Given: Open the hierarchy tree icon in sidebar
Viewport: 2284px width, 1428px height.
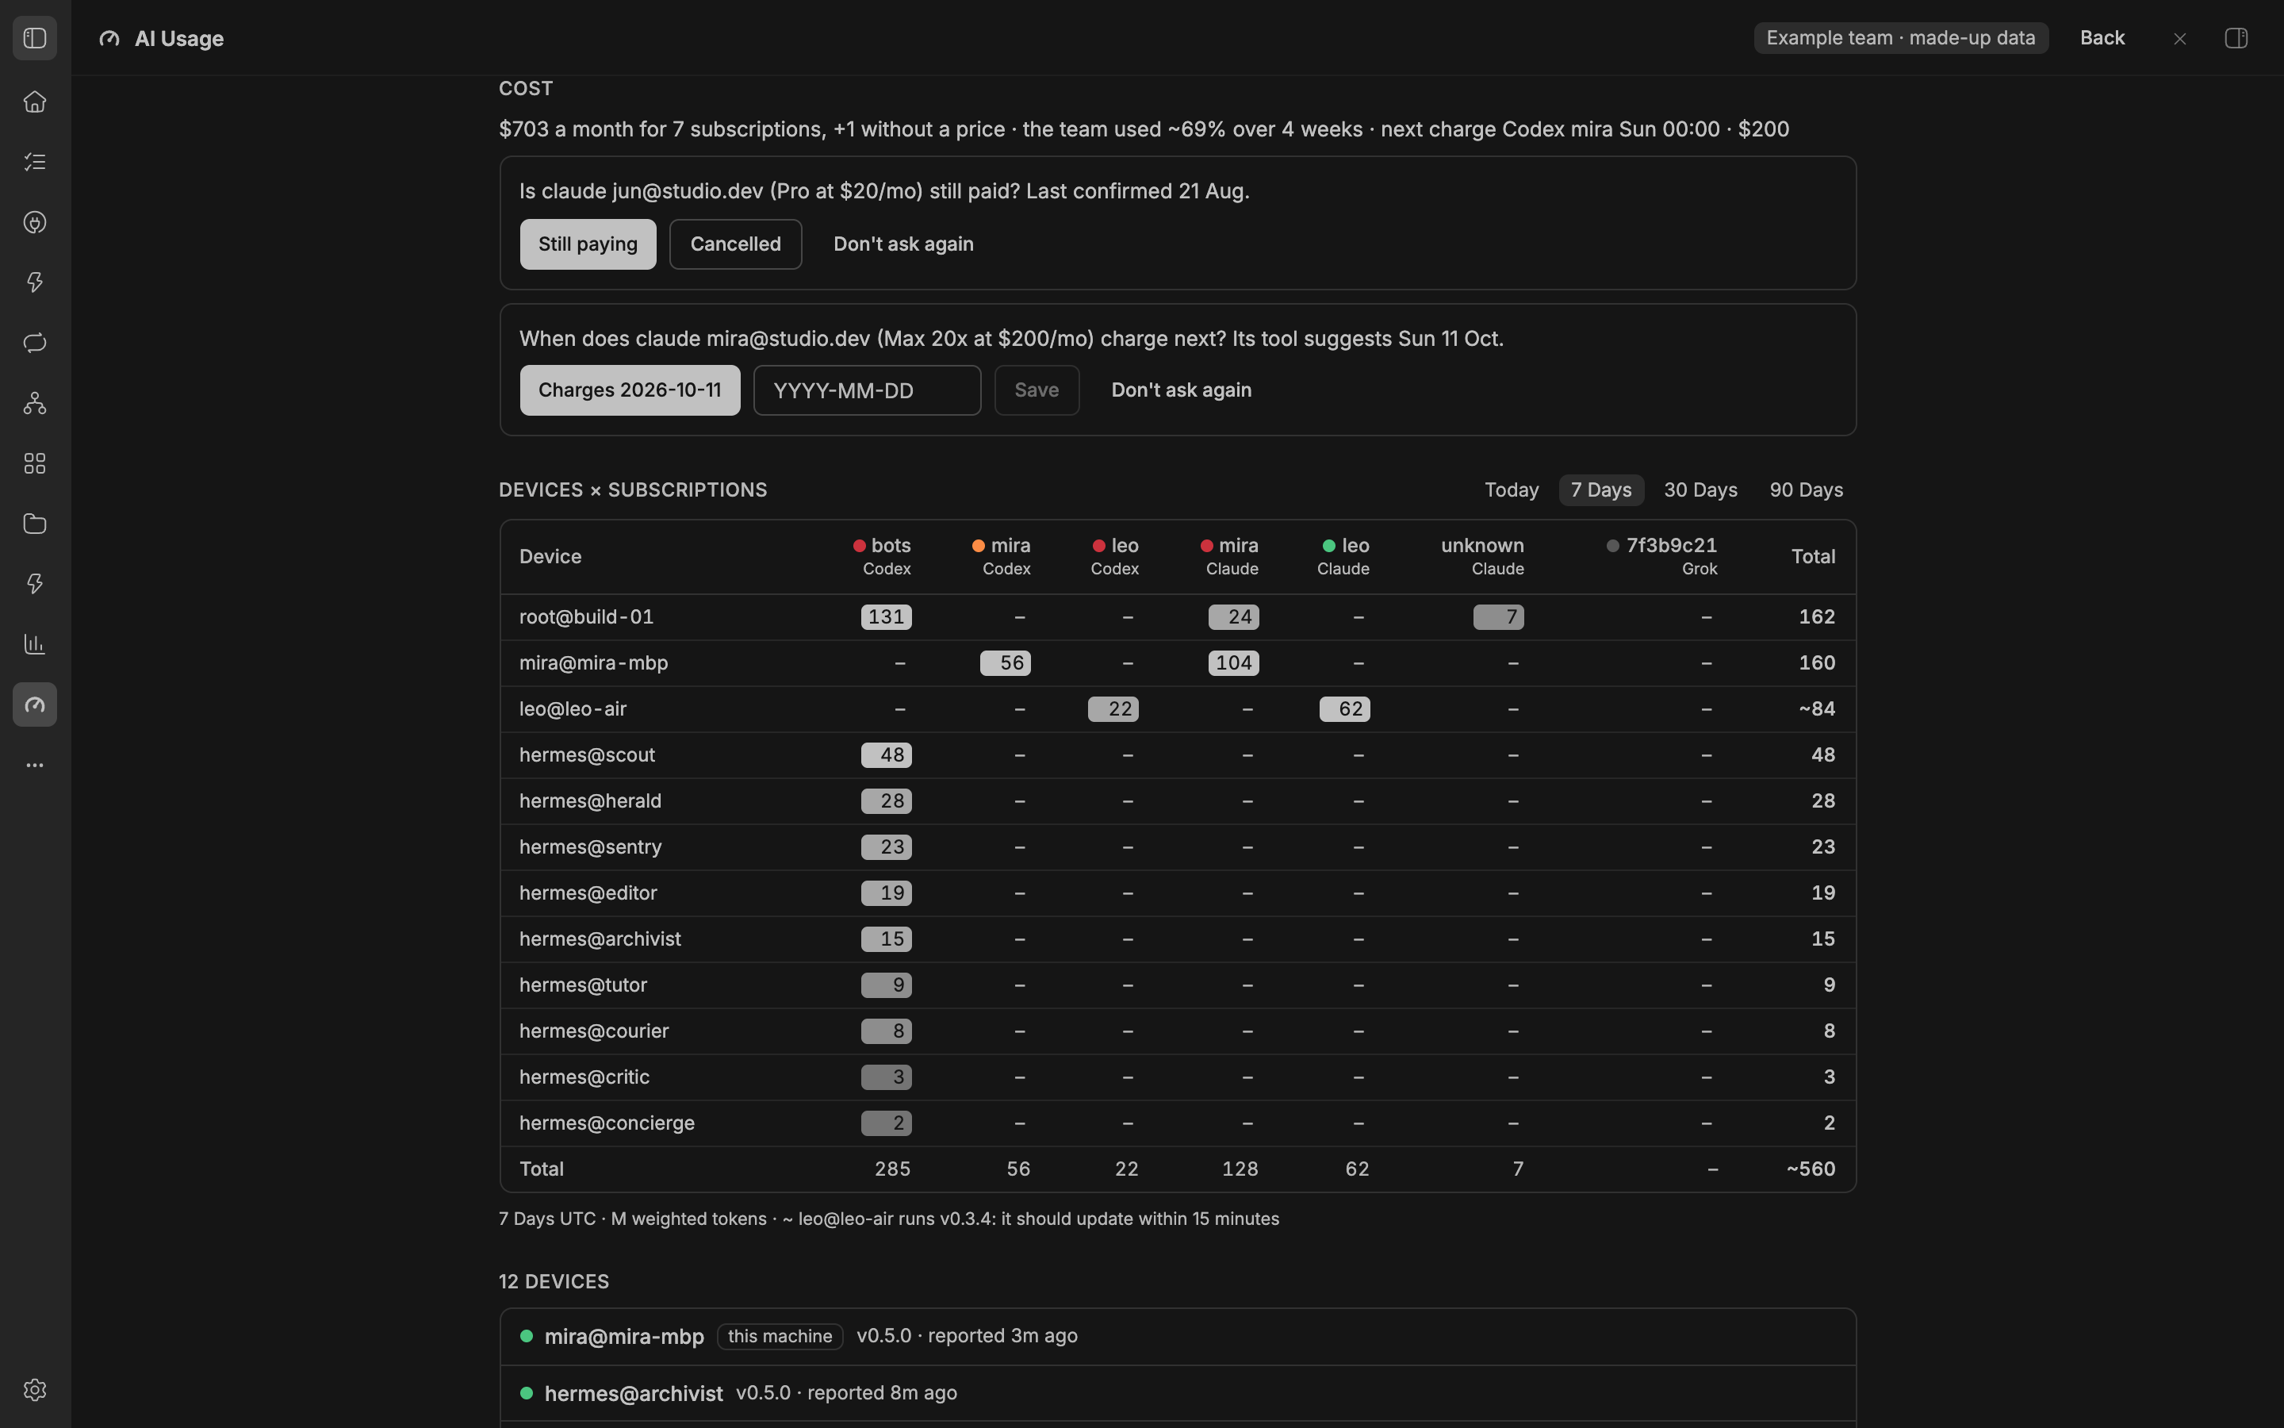Looking at the screenshot, I should pos(35,403).
